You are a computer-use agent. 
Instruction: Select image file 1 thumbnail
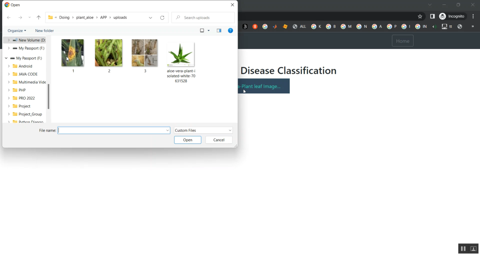click(x=73, y=53)
